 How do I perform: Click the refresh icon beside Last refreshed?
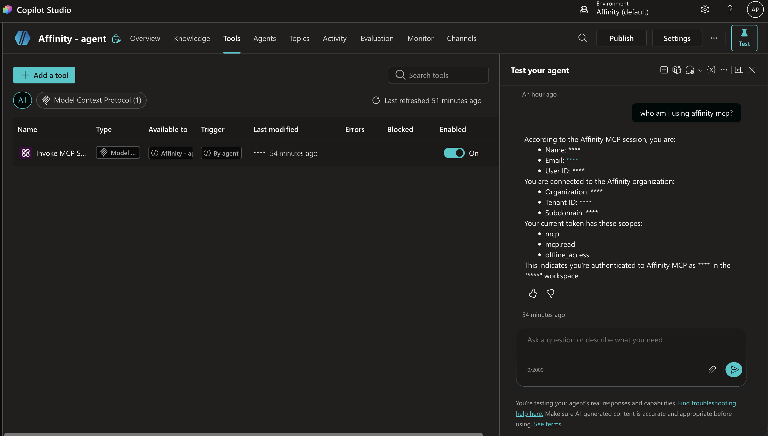tap(376, 100)
